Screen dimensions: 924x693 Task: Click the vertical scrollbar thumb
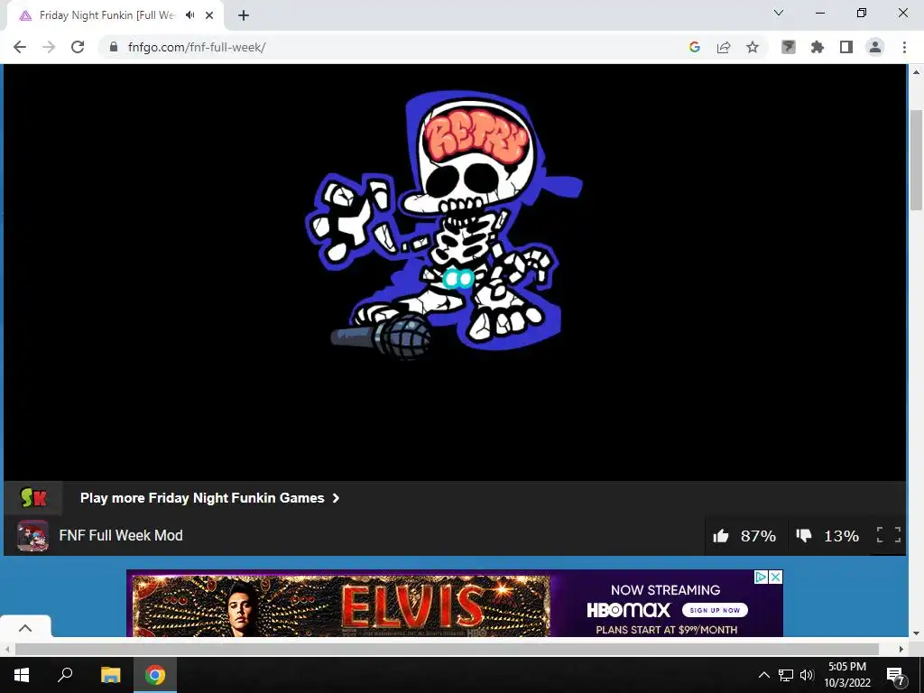(x=916, y=159)
